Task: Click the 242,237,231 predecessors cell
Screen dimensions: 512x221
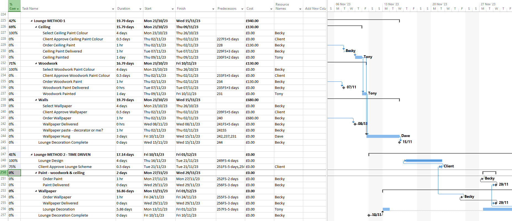Action: (x=230, y=136)
